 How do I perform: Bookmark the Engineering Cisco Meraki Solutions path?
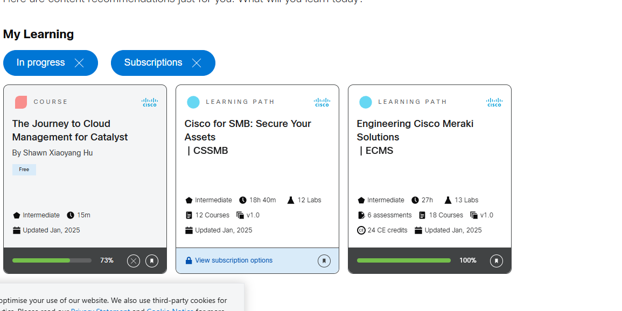(x=496, y=260)
